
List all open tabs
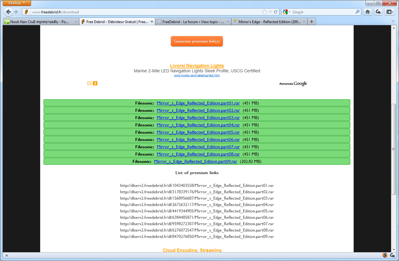393,22
